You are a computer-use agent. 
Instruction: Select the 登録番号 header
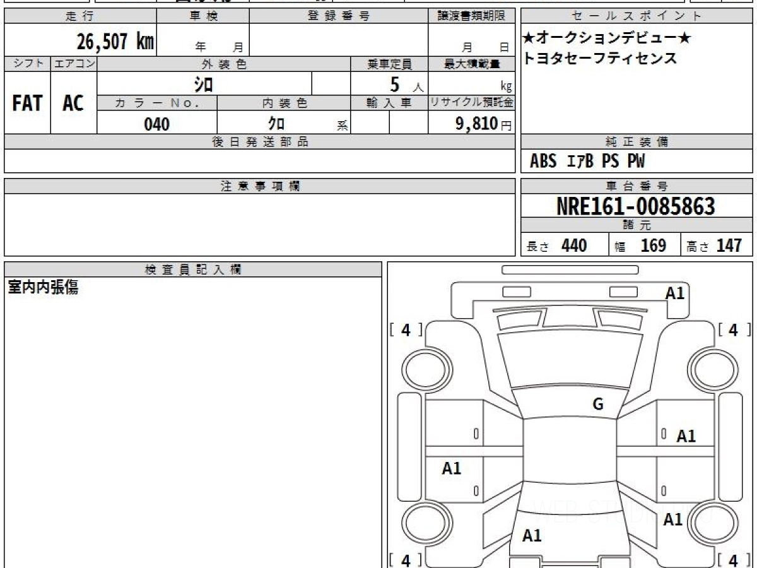pos(339,16)
